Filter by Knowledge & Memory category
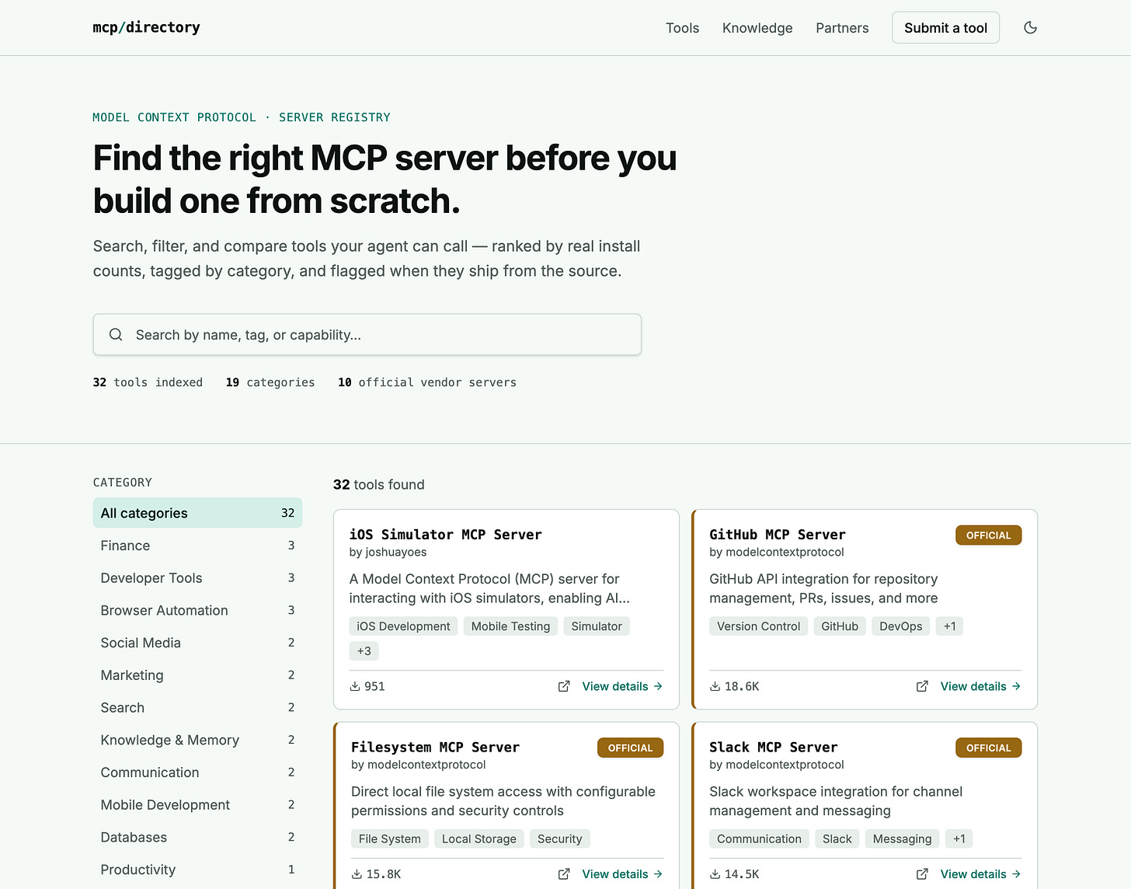1131x889 pixels. pyautogui.click(x=197, y=740)
